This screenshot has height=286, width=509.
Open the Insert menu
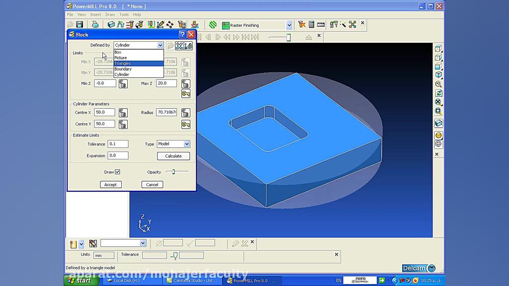point(95,15)
